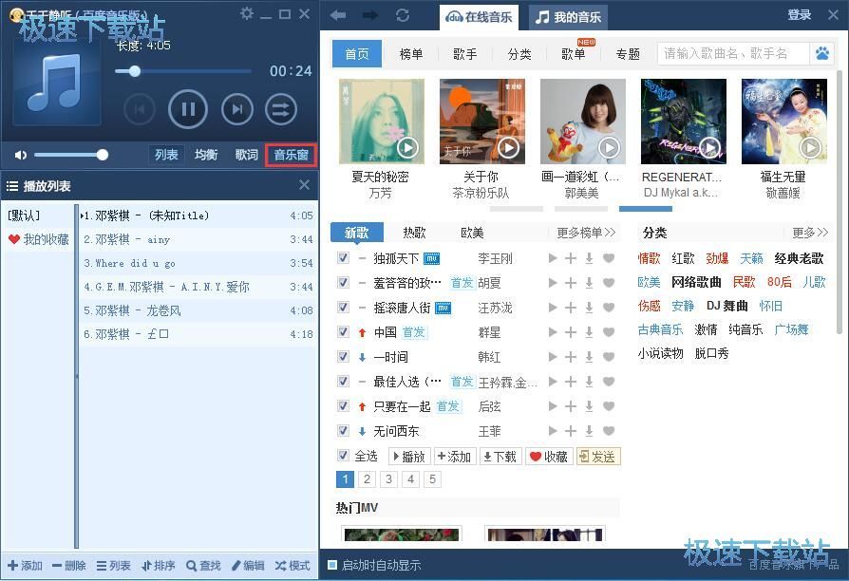This screenshot has height=581, width=849.
Task: Click the song search input field
Action: tap(733, 53)
